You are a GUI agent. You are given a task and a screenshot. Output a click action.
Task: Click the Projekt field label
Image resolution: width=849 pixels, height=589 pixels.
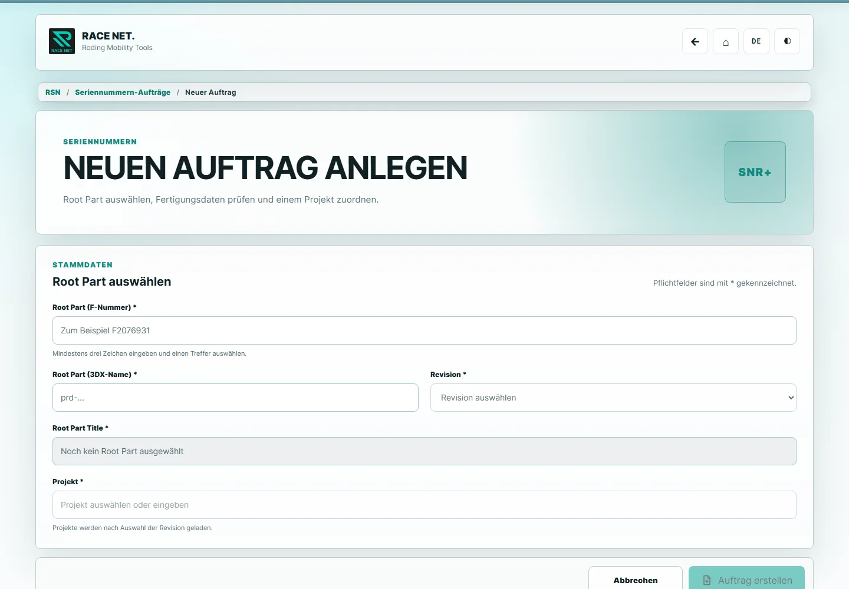[x=68, y=482]
